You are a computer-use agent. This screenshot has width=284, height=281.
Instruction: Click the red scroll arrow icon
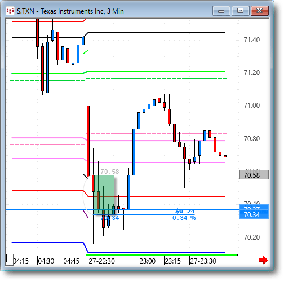coord(263,260)
